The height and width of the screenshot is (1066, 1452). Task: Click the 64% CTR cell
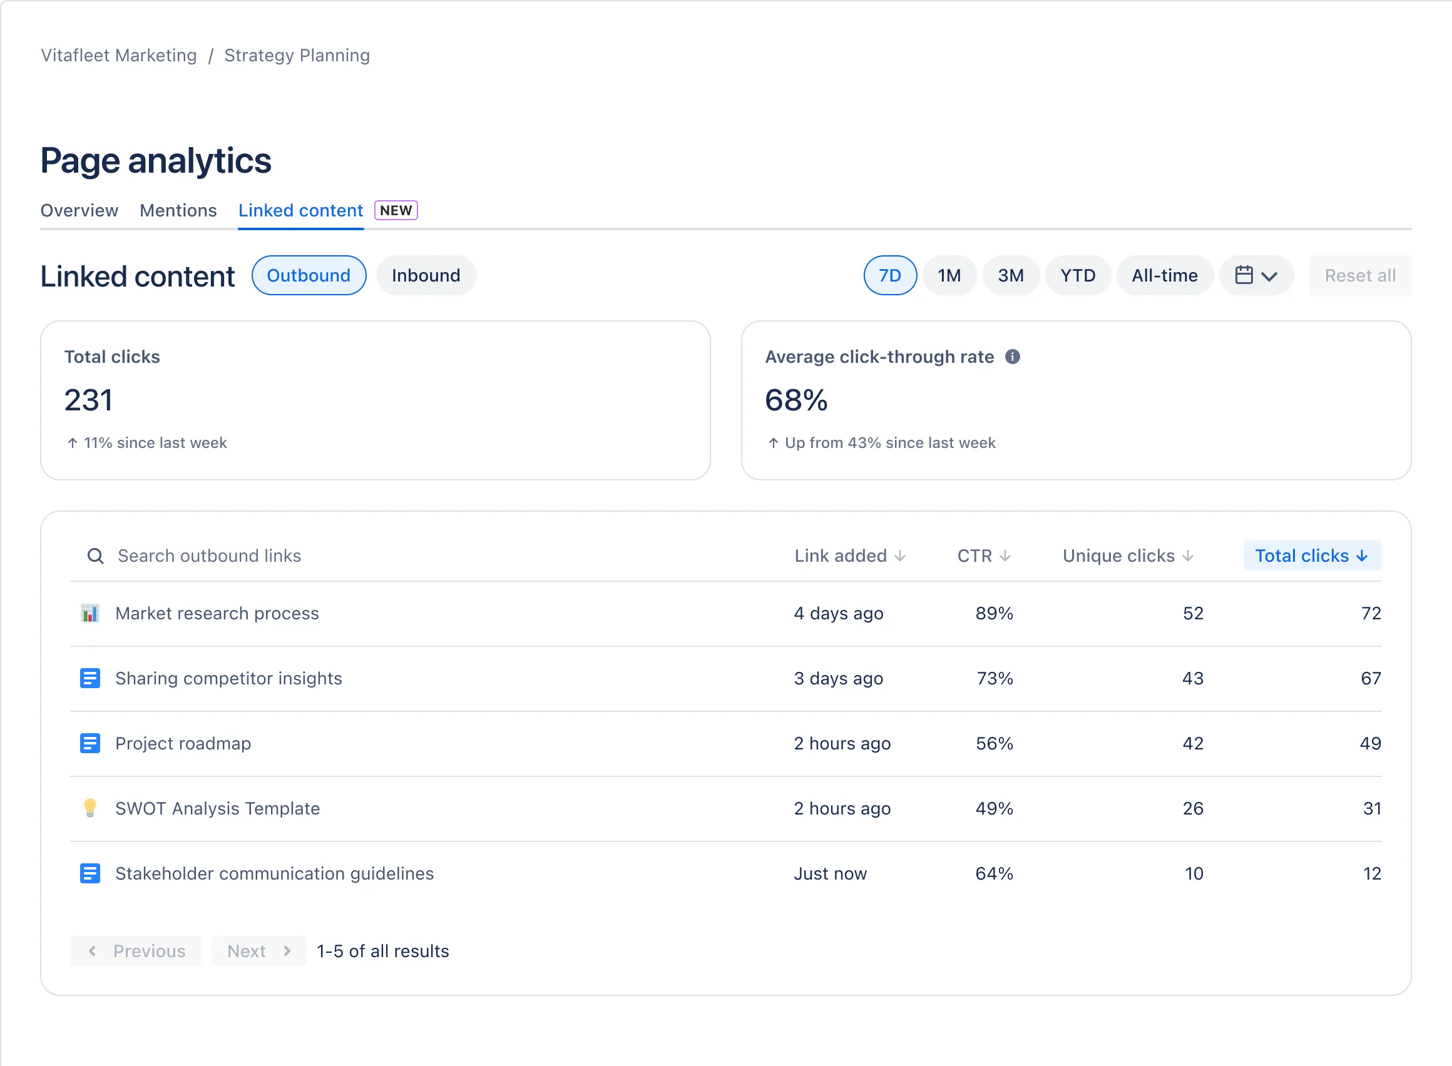(x=994, y=873)
